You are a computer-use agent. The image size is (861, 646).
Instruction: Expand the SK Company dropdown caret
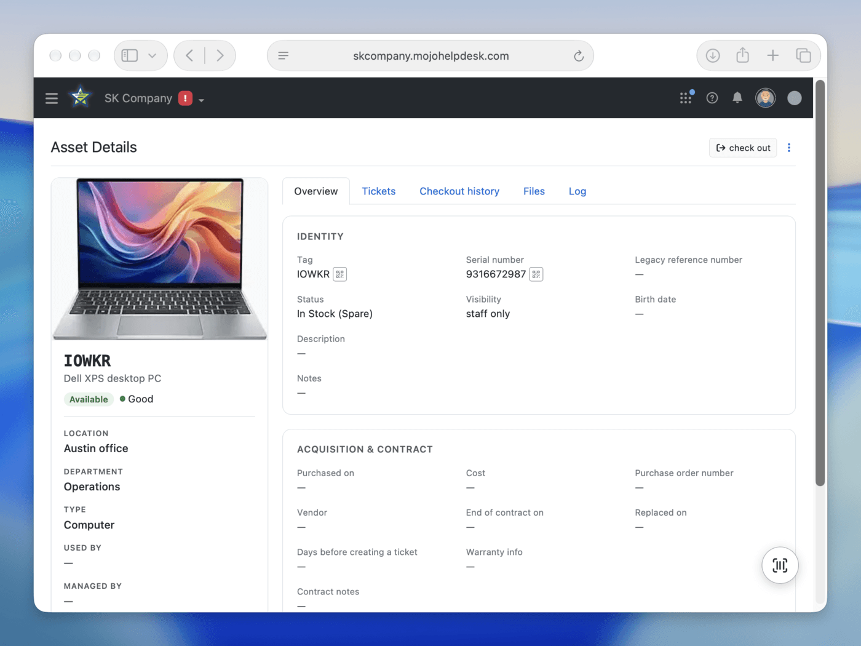[201, 100]
